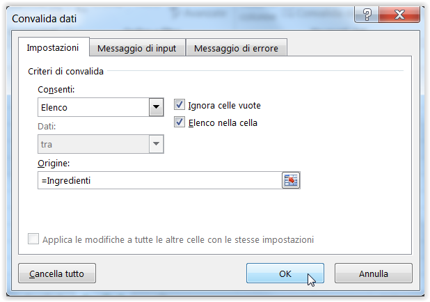The image size is (430, 302).
Task: Toggle Elenco nella cella checkbox
Action: point(180,122)
